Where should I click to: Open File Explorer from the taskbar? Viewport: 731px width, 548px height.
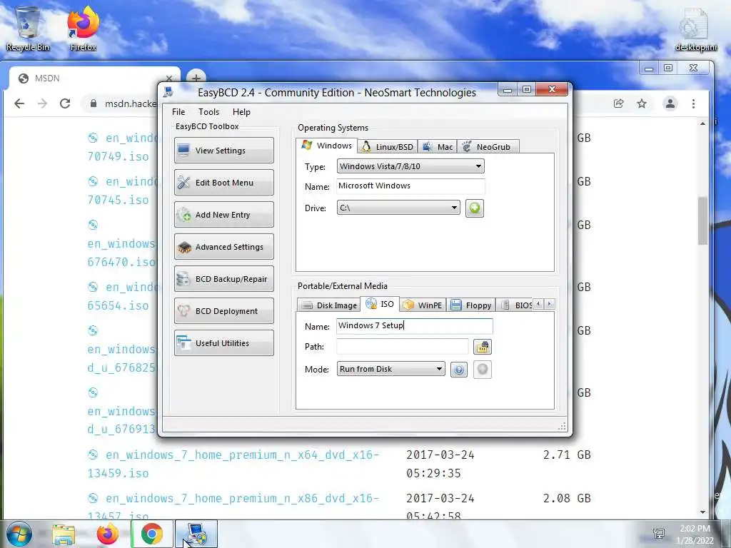pyautogui.click(x=64, y=534)
